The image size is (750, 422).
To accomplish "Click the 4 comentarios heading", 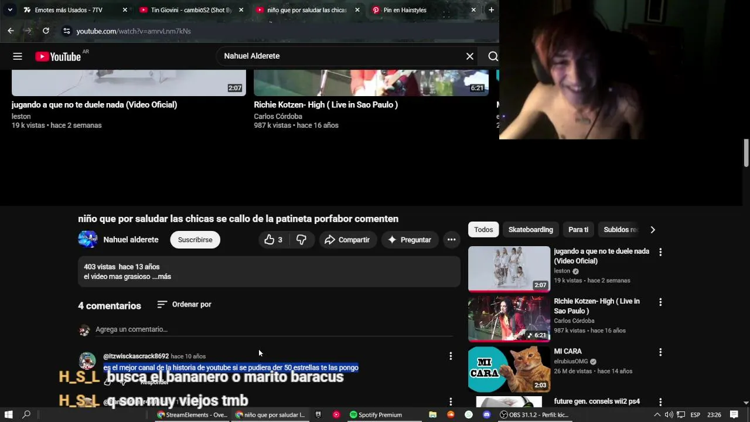I will 110,306.
